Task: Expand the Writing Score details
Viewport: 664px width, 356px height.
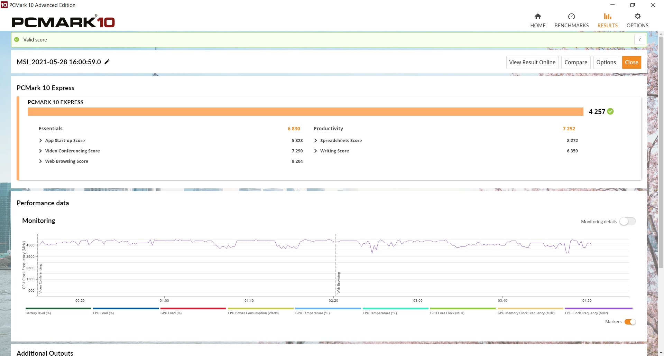Action: (315, 151)
